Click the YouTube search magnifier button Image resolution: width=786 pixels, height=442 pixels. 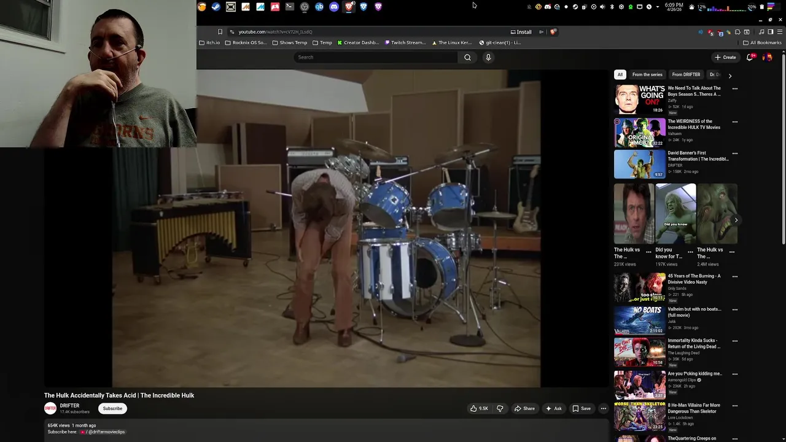[x=467, y=57]
